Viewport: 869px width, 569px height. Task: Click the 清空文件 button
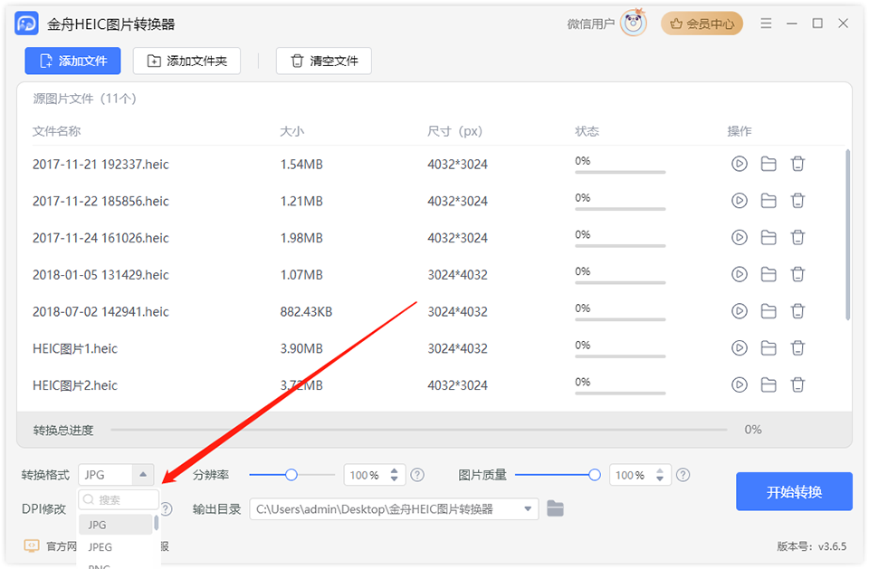[x=324, y=61]
